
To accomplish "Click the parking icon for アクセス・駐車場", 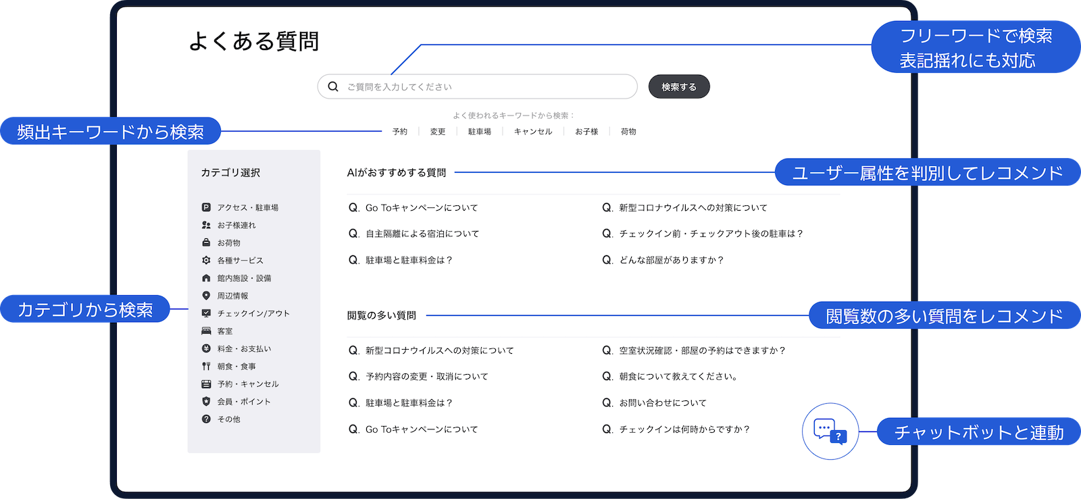I will (x=206, y=207).
